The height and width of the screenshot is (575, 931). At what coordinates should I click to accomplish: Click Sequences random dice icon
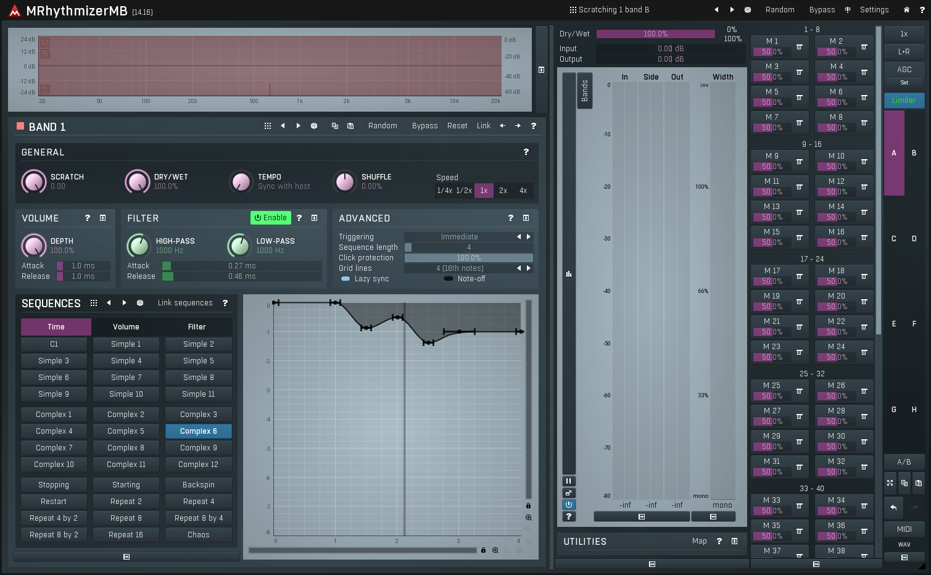point(139,303)
